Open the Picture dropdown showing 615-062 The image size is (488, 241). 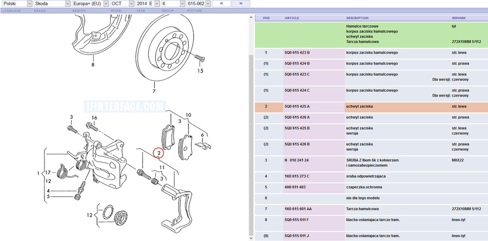point(199,3)
